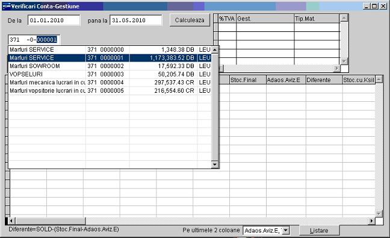390x238 pixels.
Task: Focus the De la date field
Action: (54, 20)
